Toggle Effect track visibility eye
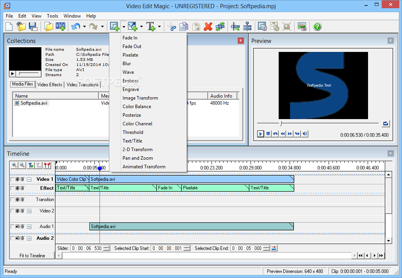 click(18, 188)
